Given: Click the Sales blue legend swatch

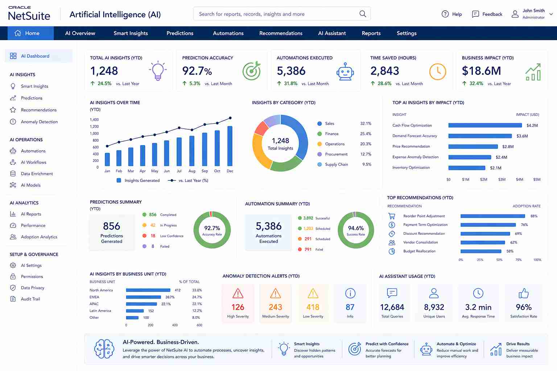Looking at the screenshot, I should click(319, 124).
